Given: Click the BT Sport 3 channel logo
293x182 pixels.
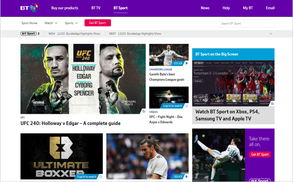Looking at the screenshot, I should click(30, 34).
